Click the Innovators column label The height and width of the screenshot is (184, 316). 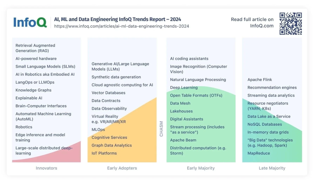pyautogui.click(x=46, y=168)
